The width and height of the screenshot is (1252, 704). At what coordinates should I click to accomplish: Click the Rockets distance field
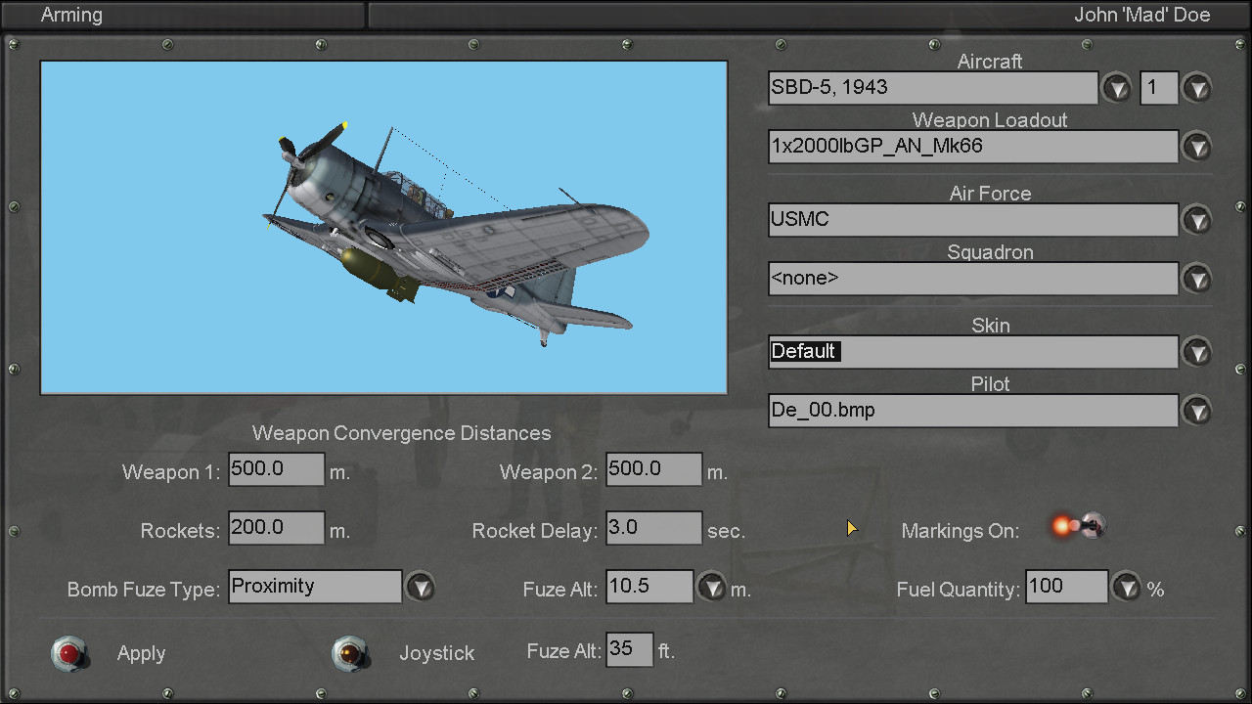(x=277, y=528)
